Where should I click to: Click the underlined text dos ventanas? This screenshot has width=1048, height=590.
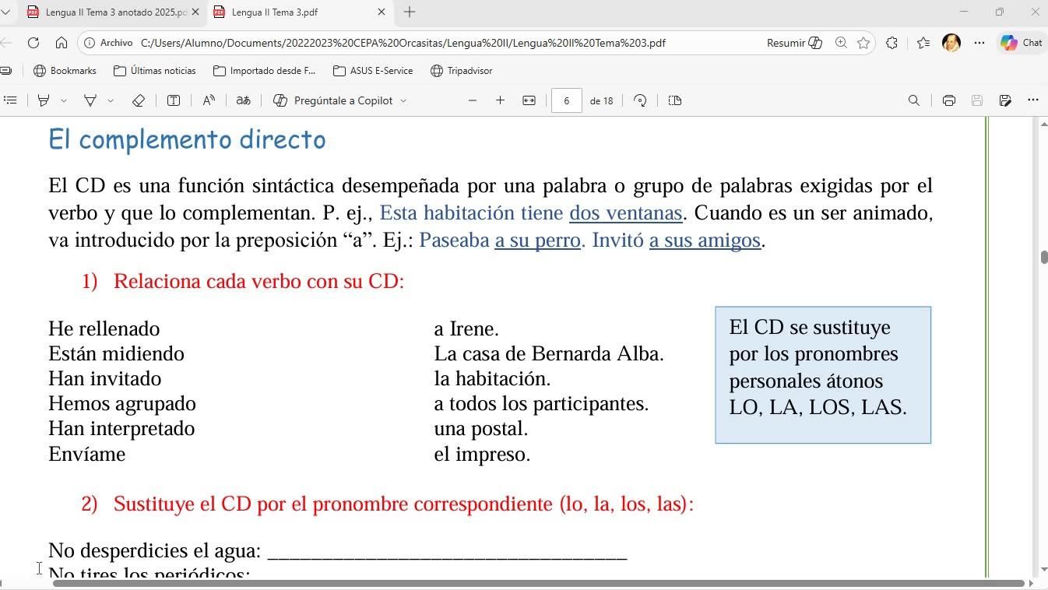point(626,213)
